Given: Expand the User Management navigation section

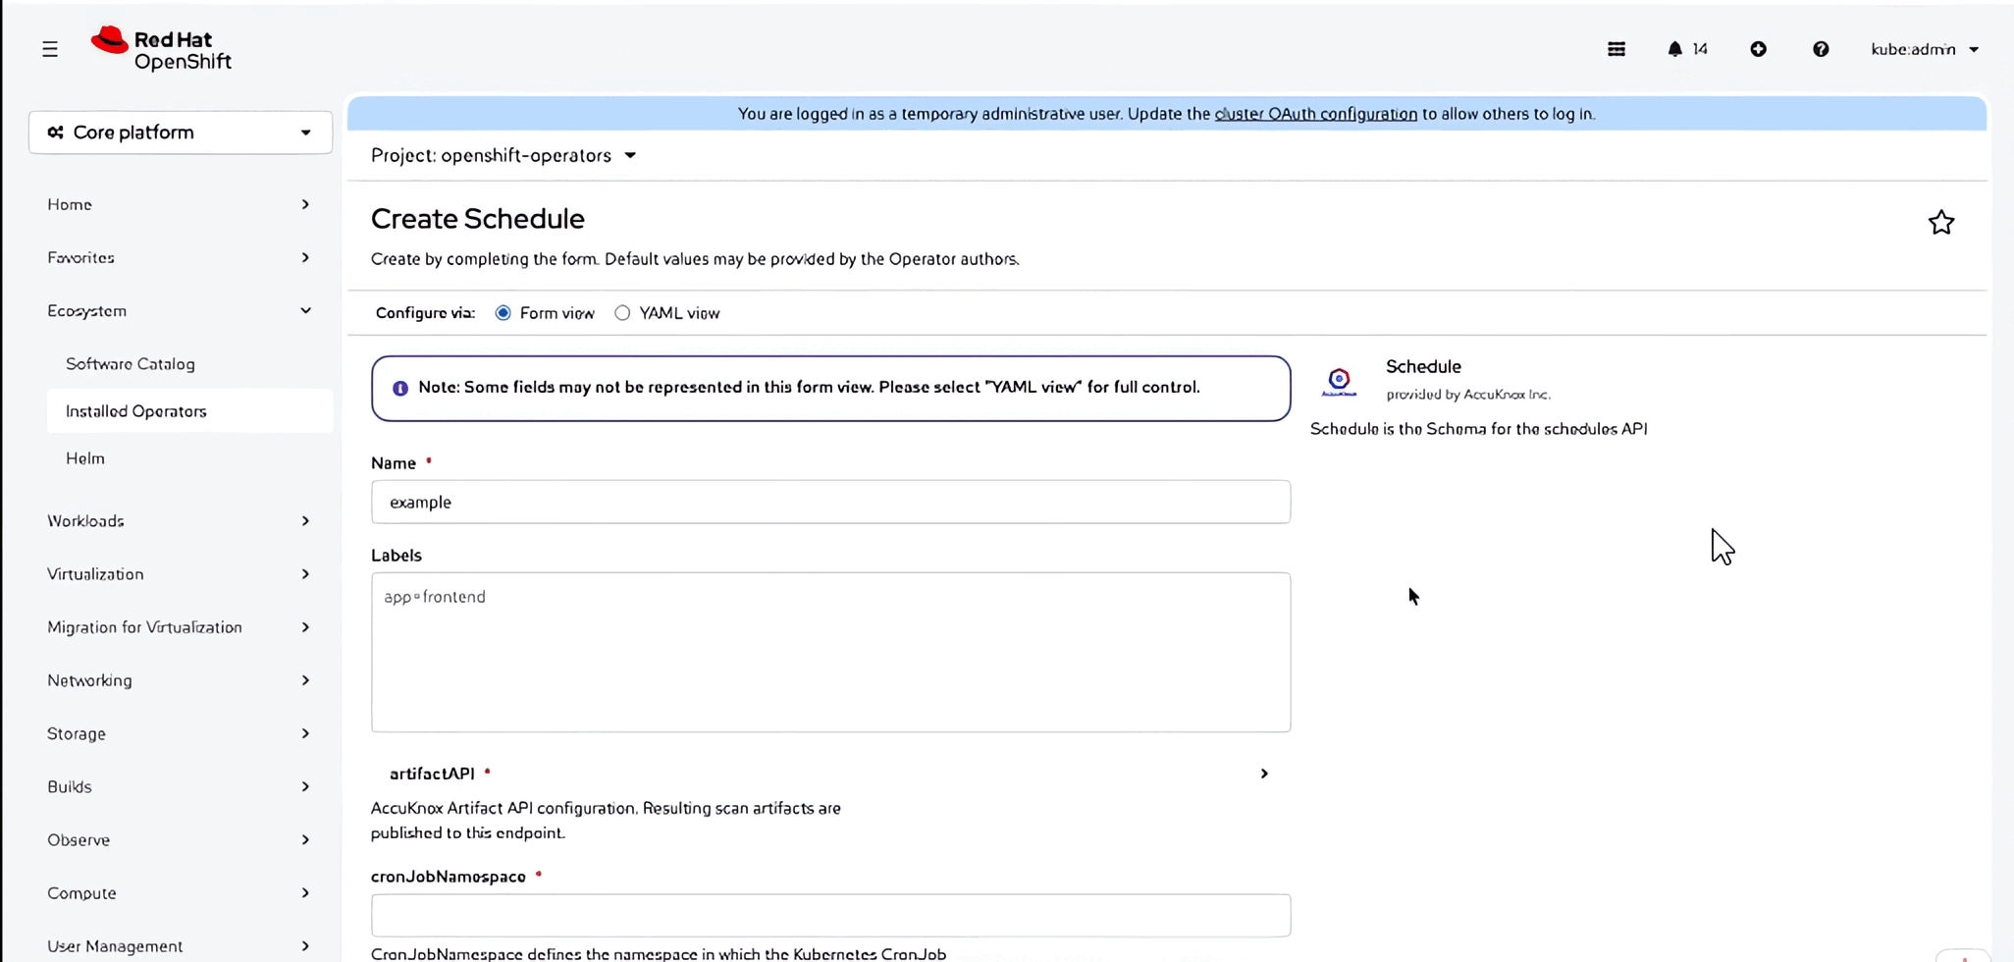Looking at the screenshot, I should (x=179, y=945).
